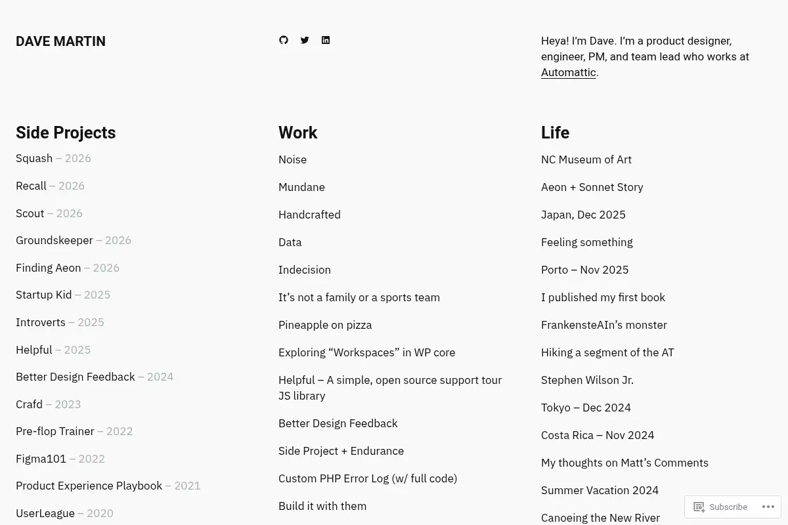Open the three-dot more options menu
The width and height of the screenshot is (788, 525).
point(766,507)
